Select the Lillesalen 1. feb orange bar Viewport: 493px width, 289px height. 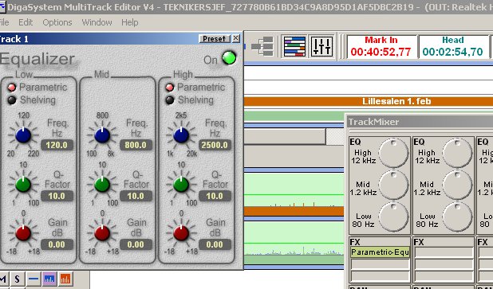coord(369,101)
